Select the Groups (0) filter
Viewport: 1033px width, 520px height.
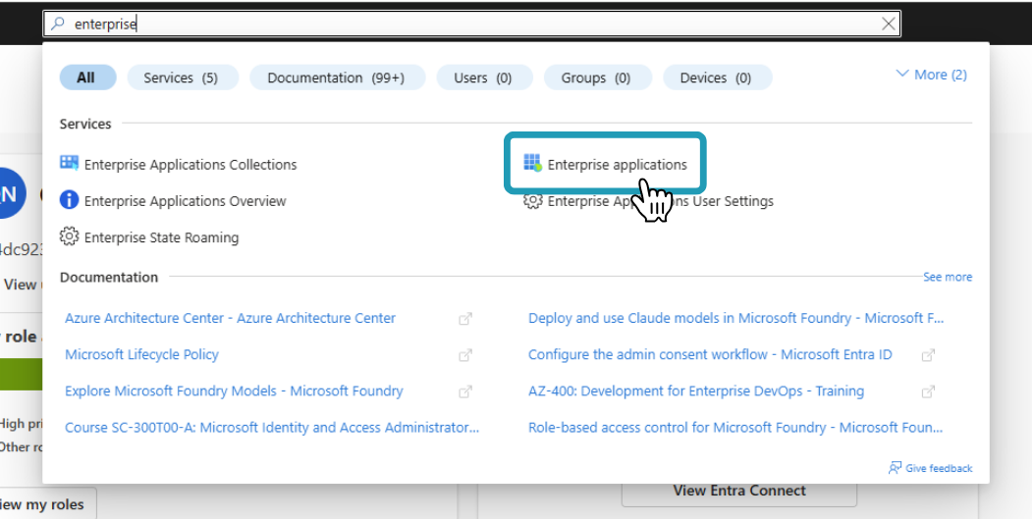[597, 78]
